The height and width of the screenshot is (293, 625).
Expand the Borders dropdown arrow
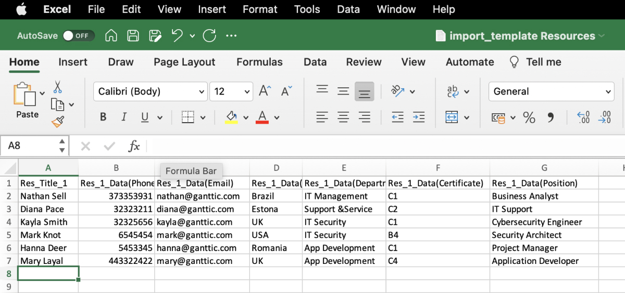coord(203,117)
